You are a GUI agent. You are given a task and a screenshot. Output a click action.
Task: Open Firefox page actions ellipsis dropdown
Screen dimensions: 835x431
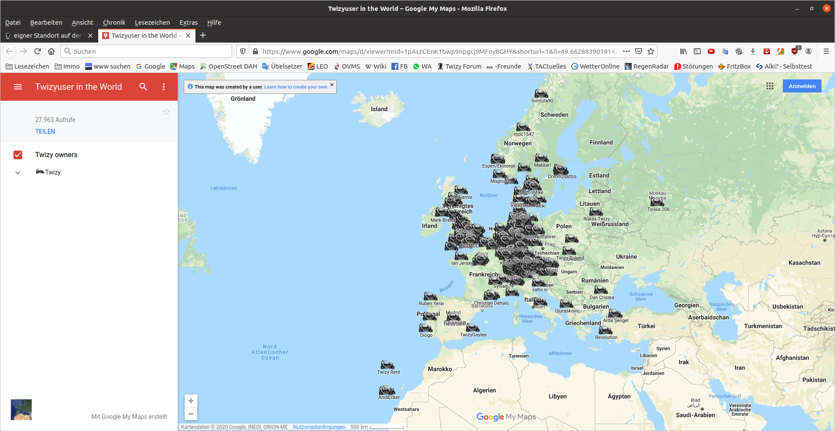pyautogui.click(x=626, y=51)
